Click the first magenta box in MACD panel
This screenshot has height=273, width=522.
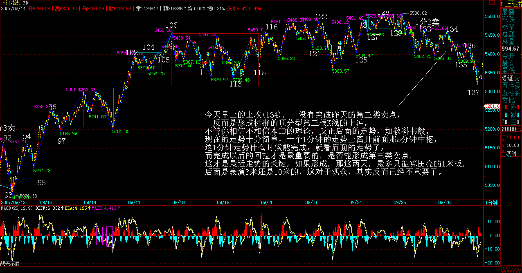pos(100,236)
